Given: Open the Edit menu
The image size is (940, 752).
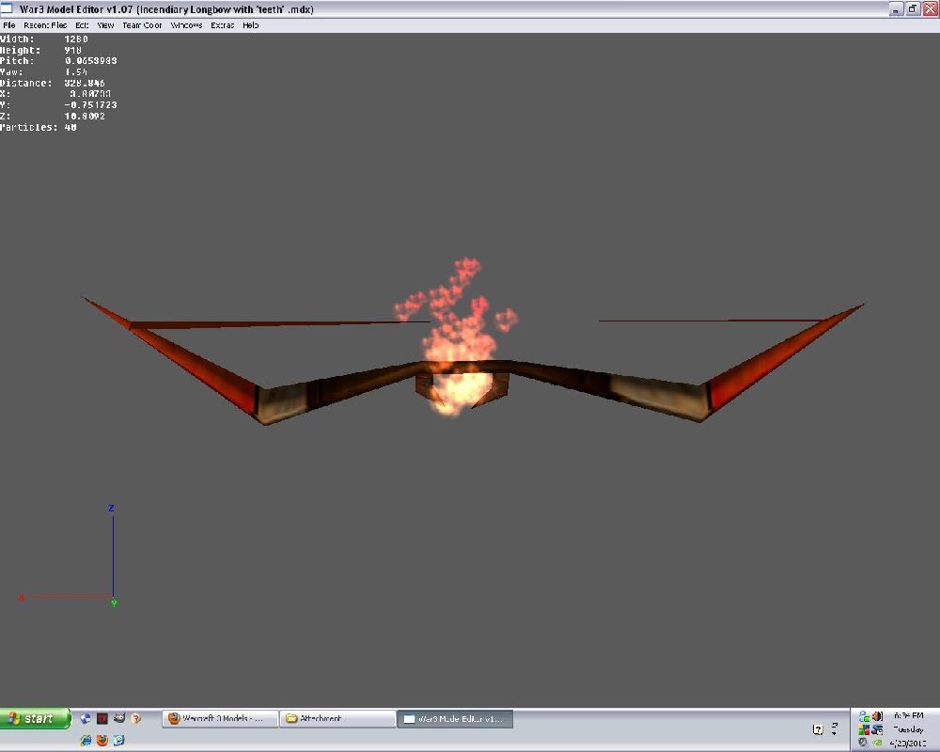Looking at the screenshot, I should pyautogui.click(x=82, y=25).
